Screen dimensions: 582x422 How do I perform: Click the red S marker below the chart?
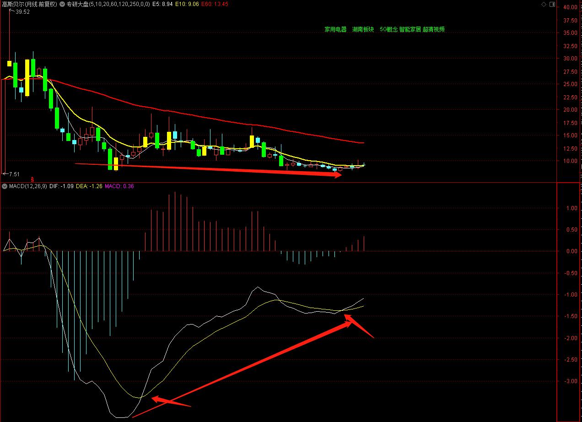point(32,179)
